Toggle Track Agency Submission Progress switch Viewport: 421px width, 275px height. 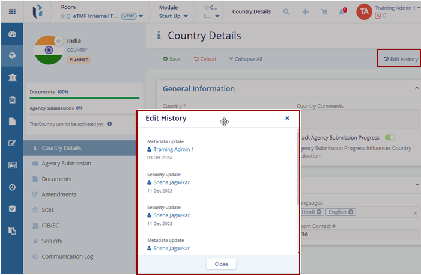390,138
